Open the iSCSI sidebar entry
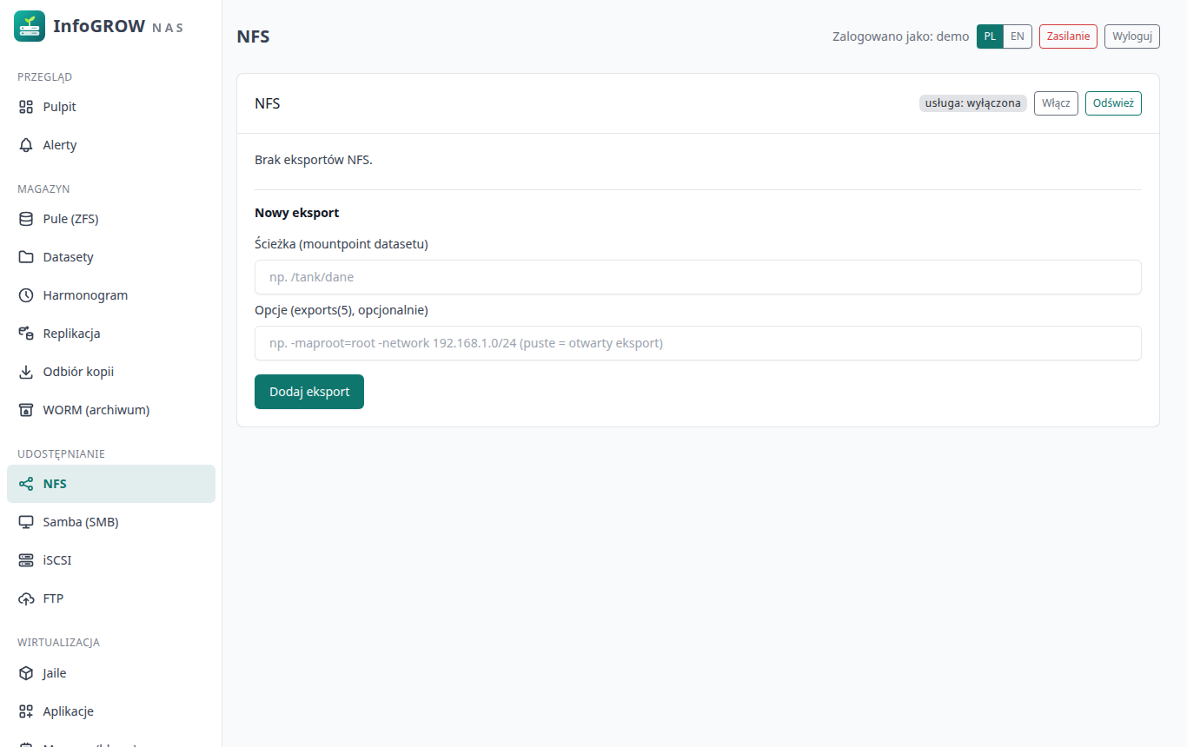1187x747 pixels. (x=111, y=560)
